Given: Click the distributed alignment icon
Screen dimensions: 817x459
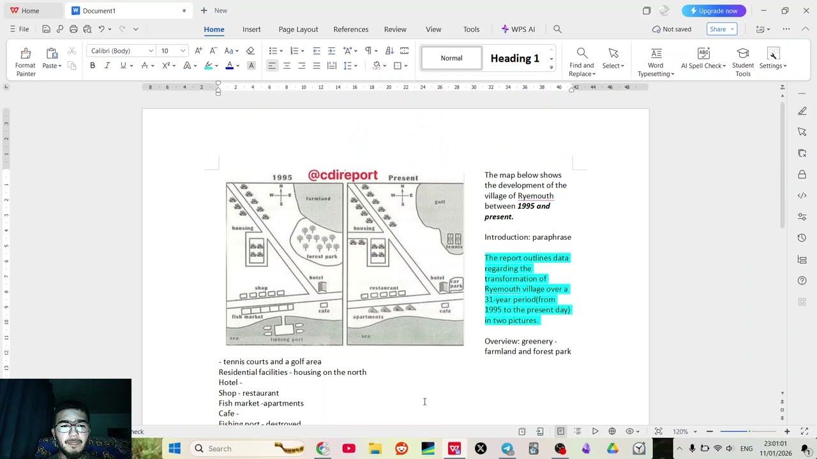Looking at the screenshot, I should click(x=332, y=66).
